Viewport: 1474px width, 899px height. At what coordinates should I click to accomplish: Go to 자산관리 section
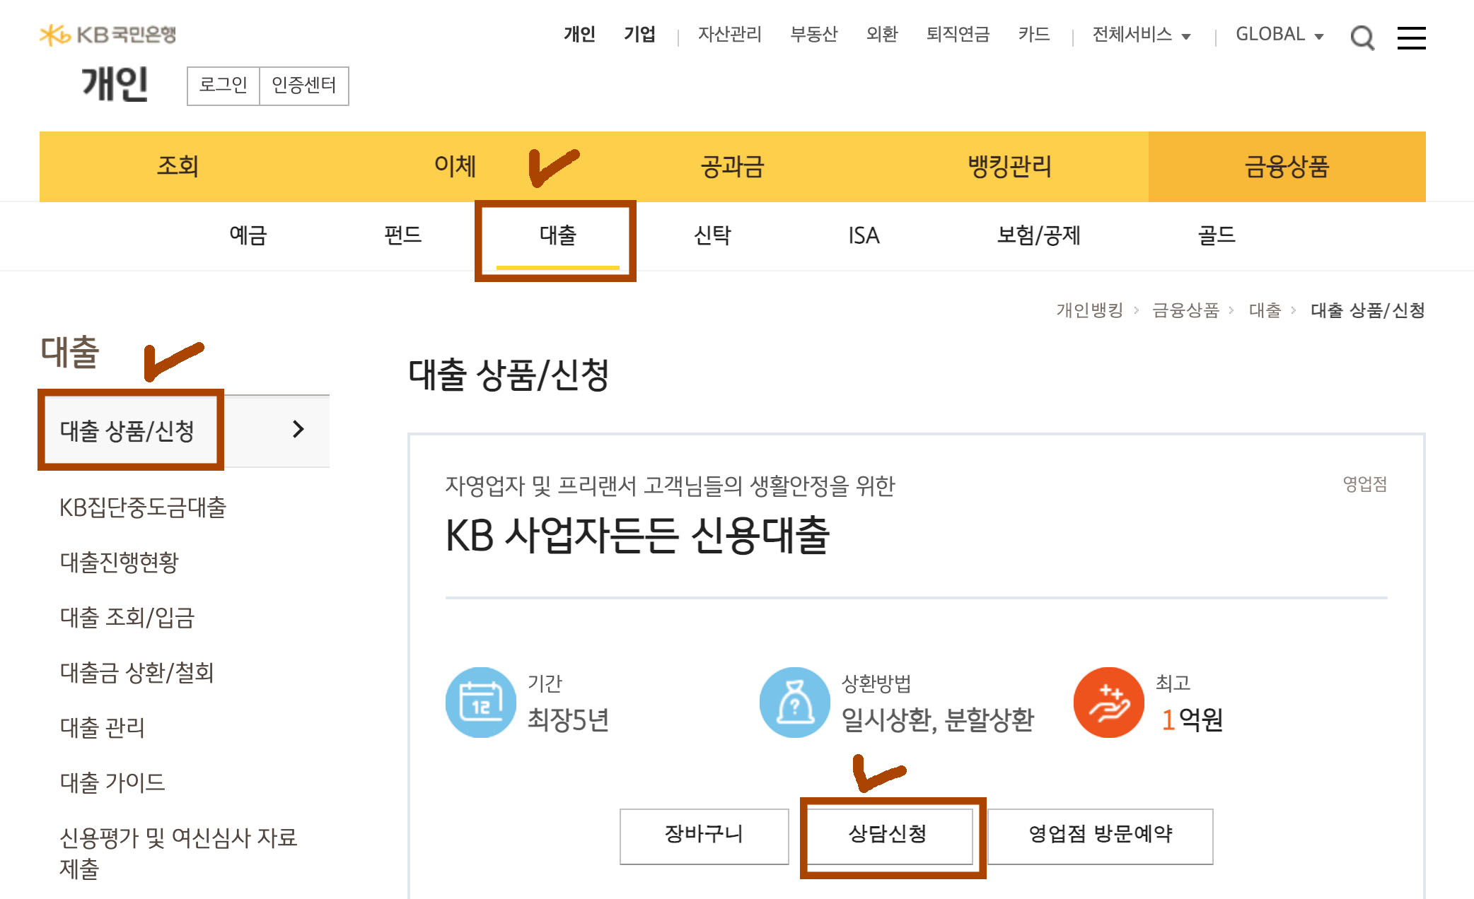click(729, 35)
